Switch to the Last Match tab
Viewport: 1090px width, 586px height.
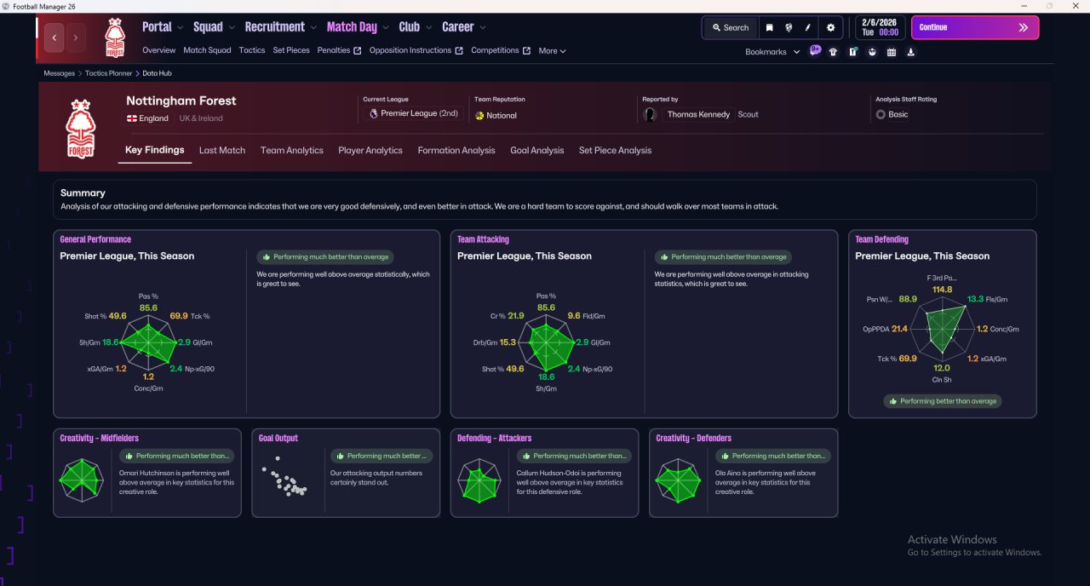[222, 150]
